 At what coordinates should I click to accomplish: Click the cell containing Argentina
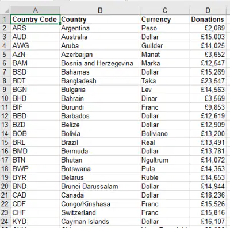pos(100,28)
